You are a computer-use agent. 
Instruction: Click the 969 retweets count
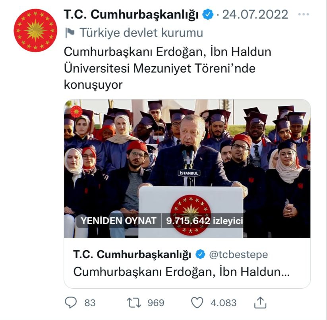(156, 303)
